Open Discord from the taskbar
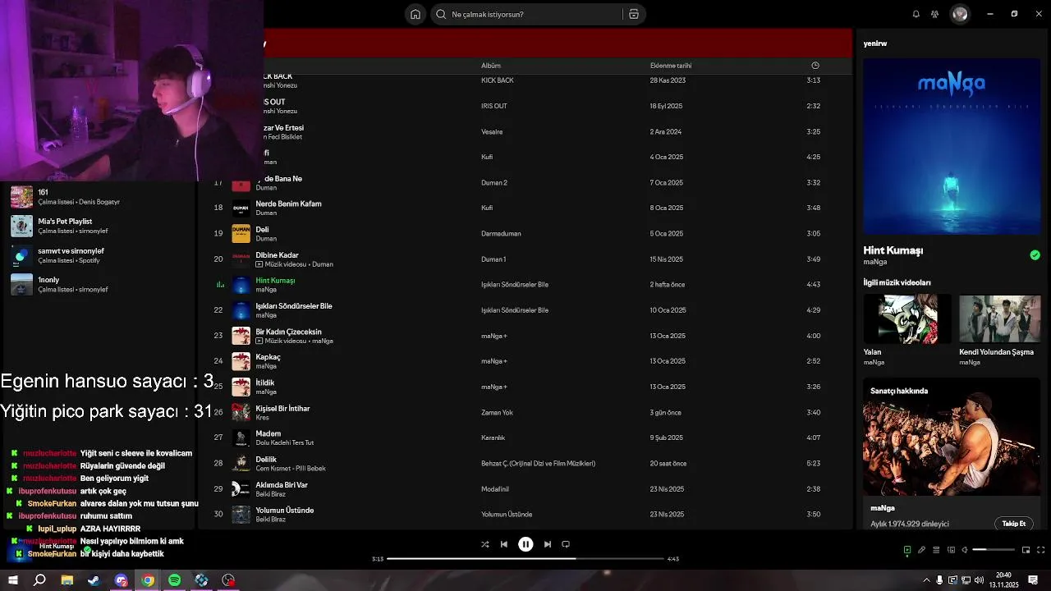 pyautogui.click(x=121, y=580)
